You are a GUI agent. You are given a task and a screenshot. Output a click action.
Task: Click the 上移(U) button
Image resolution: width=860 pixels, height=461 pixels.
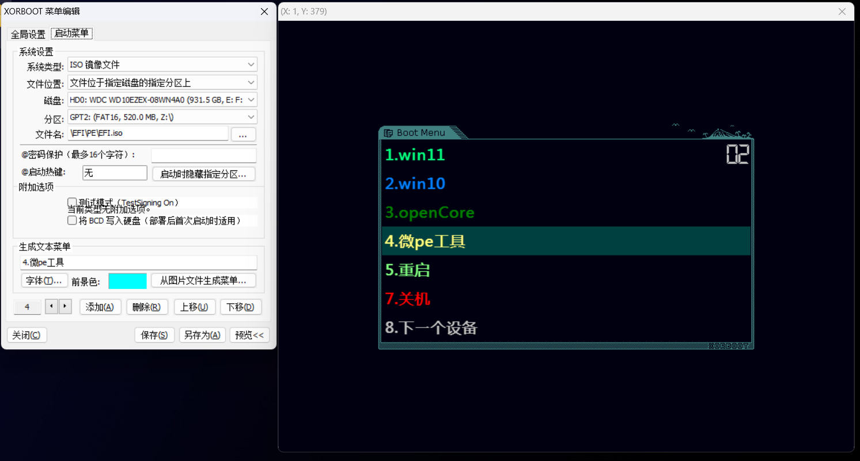(195, 307)
